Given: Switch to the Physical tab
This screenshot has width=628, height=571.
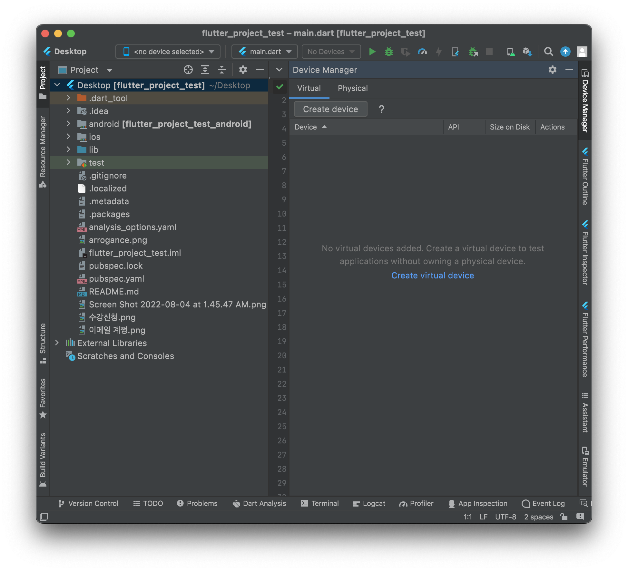Looking at the screenshot, I should pos(353,88).
